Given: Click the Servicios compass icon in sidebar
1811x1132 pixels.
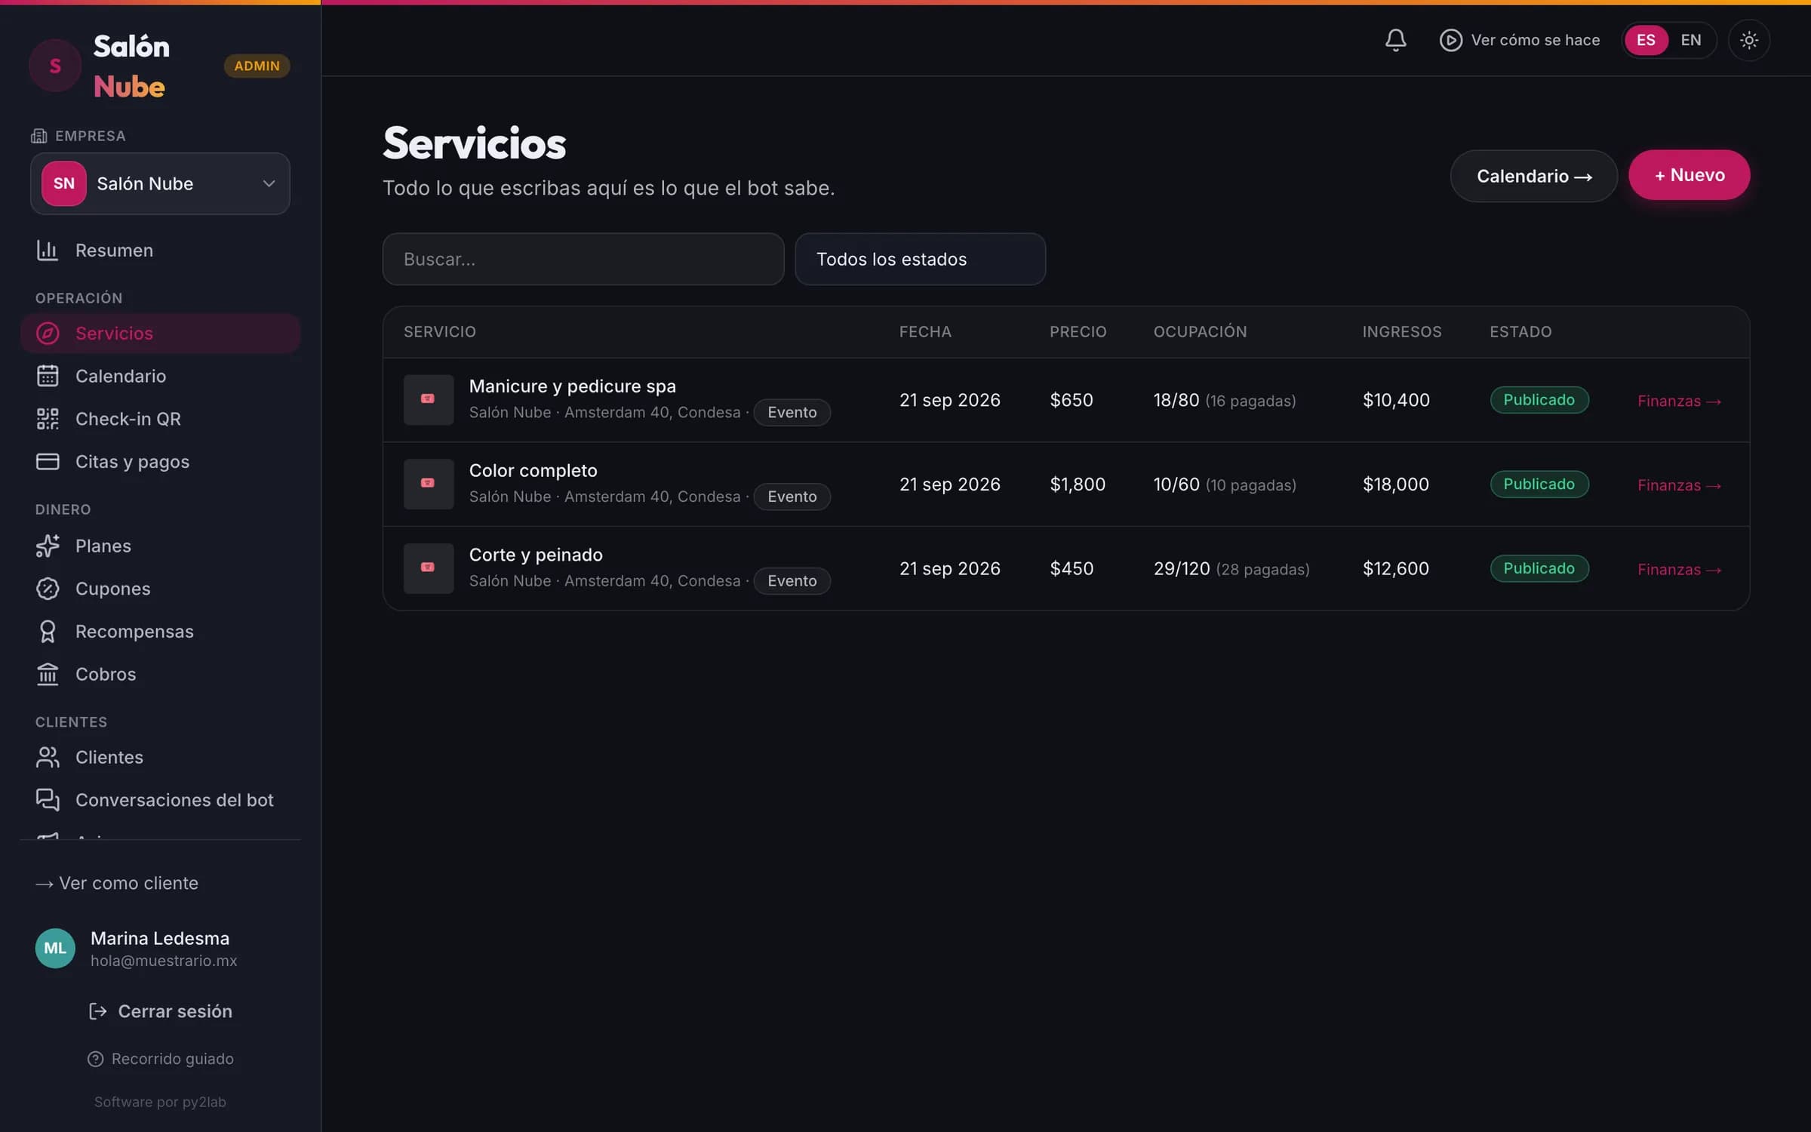Looking at the screenshot, I should pos(48,333).
